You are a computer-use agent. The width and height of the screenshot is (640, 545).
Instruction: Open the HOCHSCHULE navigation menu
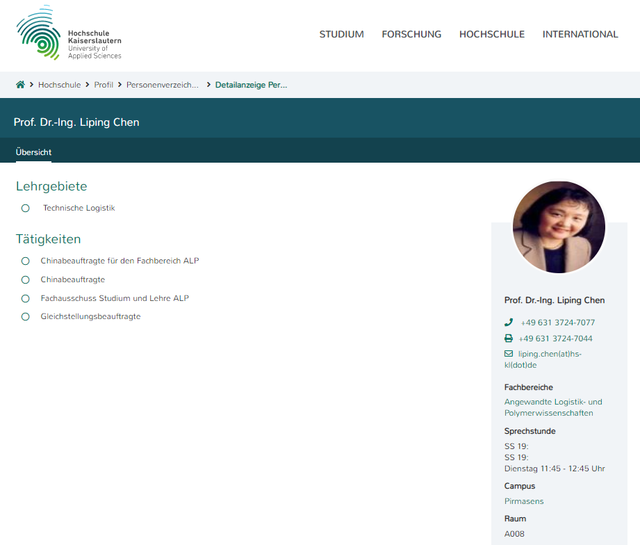(x=492, y=34)
